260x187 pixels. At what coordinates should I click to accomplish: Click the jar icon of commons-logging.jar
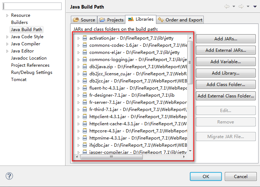pyautogui.click(x=85, y=60)
